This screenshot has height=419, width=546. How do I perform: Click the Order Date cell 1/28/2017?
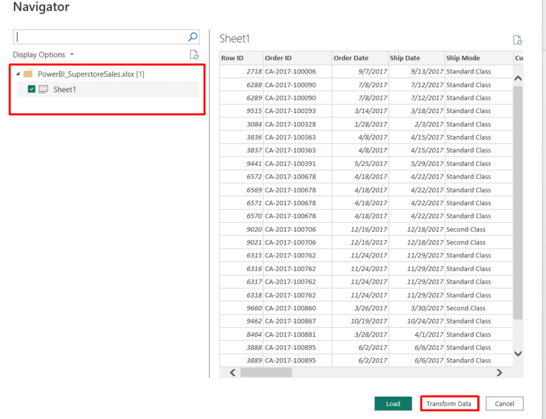pyautogui.click(x=360, y=124)
